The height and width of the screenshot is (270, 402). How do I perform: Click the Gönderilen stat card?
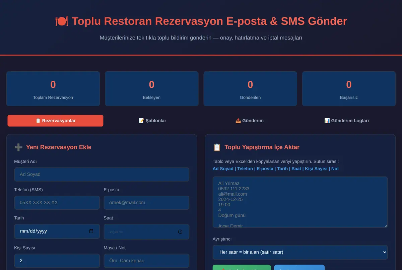click(x=250, y=89)
